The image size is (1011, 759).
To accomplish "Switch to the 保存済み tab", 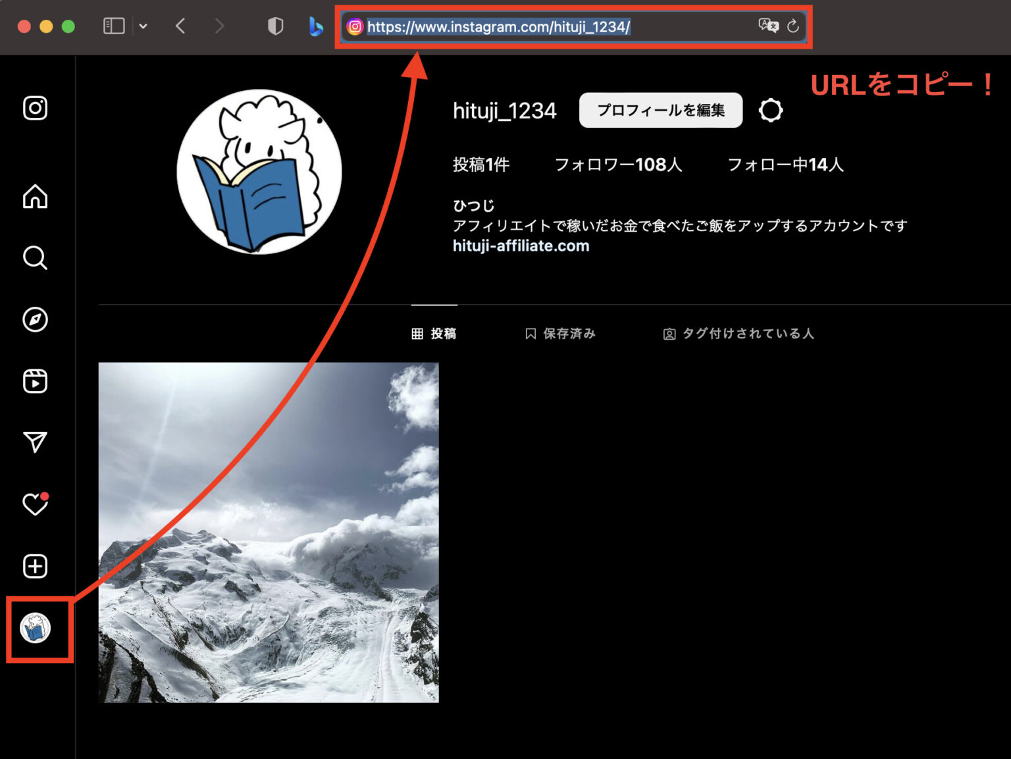I will point(560,334).
